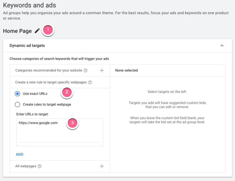
Task: Collapse the Dynamic ad targets section
Action: 222,45
